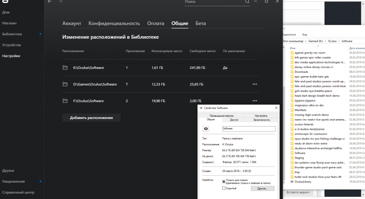Open the Manifests folder in Explorer
365x199 pixels.
[x=300, y=110]
